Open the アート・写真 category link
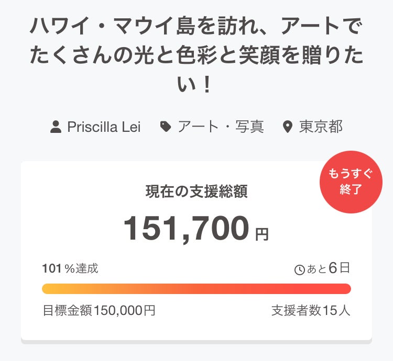This screenshot has width=393, height=361. 220,127
